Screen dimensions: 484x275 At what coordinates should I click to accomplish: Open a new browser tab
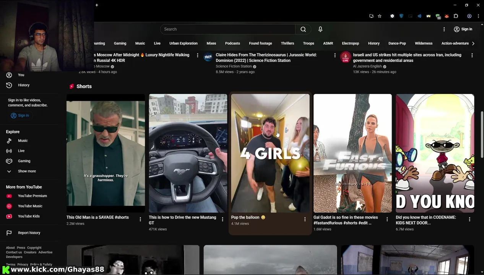97,5
